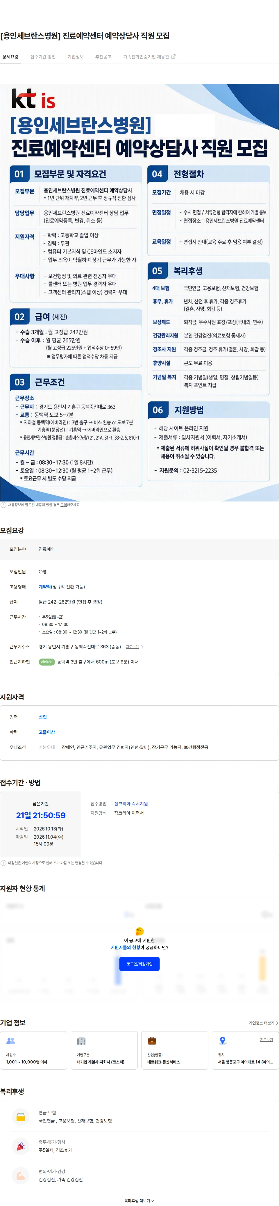The height and width of the screenshot is (1206, 279).
Task: Open 잡코리아 즉시지원 link
Action: (131, 803)
